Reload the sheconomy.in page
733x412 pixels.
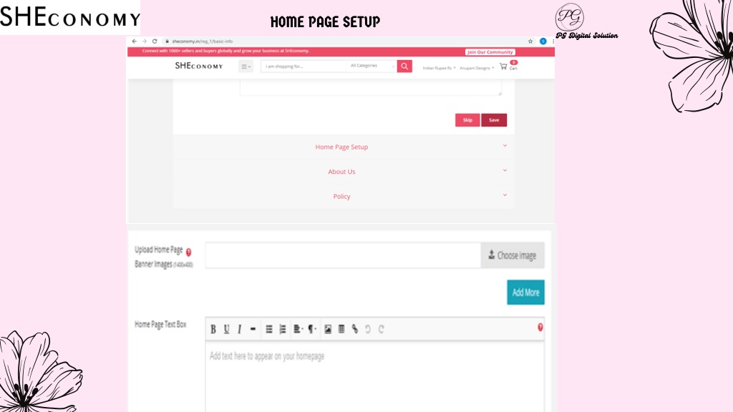click(155, 41)
